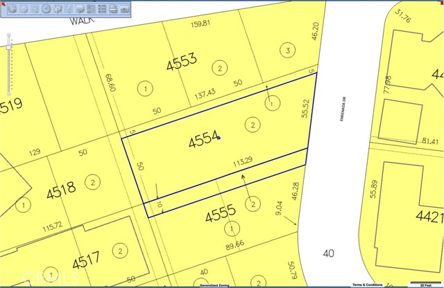444x288 pixels.
Task: Select parcel 4555 on the map
Action: coord(221,215)
